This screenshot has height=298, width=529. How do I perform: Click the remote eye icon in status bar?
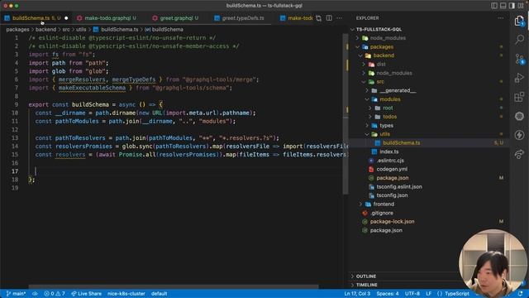(35, 294)
